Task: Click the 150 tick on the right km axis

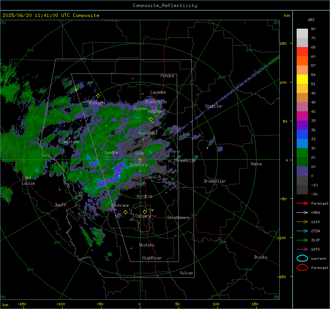Action: click(x=283, y=43)
